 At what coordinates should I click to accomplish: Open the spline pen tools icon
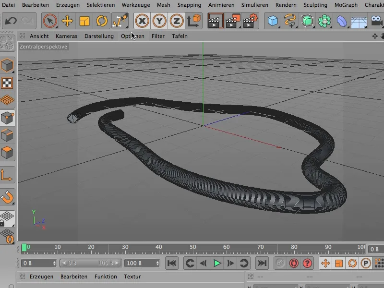coord(290,21)
